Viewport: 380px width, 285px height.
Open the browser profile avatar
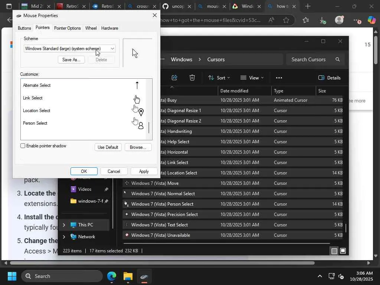(339, 20)
